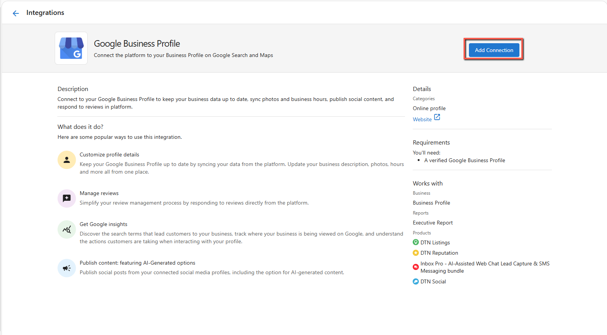This screenshot has width=607, height=335.
Task: Click the Manage reviews title
Action: 99,193
